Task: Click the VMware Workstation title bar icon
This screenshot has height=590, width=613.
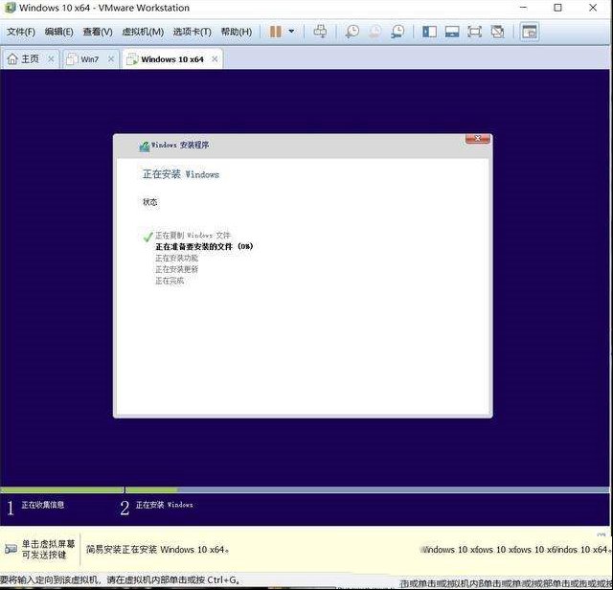Action: click(x=10, y=8)
